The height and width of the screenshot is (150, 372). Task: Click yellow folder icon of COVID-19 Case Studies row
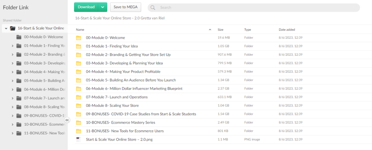[x=78, y=114]
